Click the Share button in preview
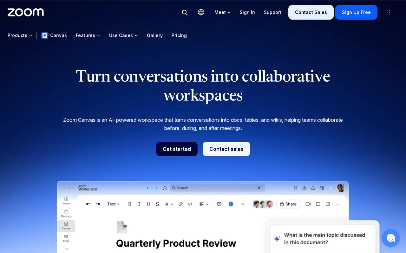 [x=288, y=204]
